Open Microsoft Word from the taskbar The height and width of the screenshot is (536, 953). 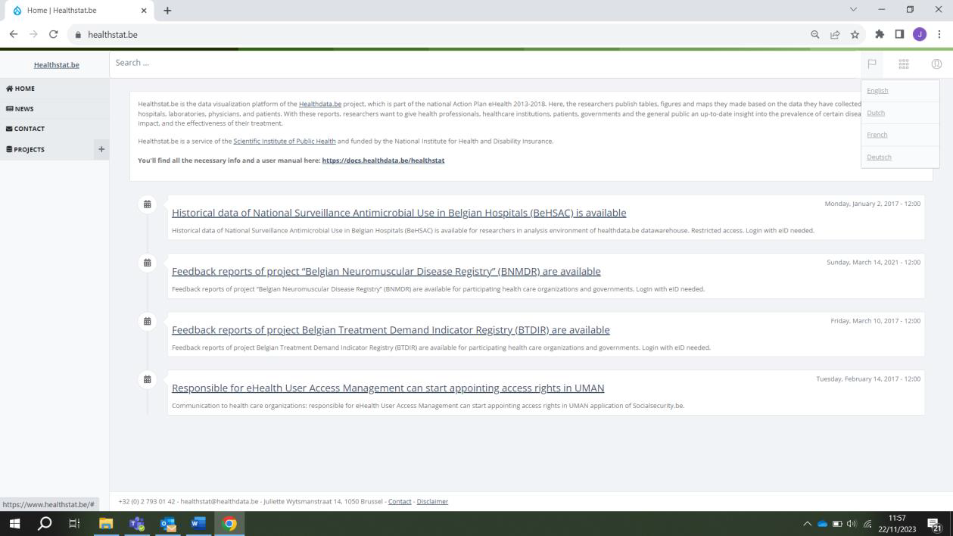tap(198, 523)
